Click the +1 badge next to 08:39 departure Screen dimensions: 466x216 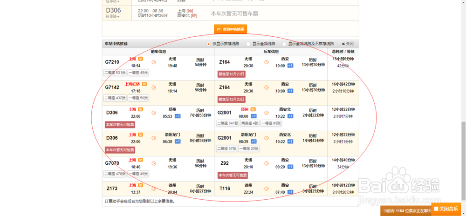click(x=253, y=142)
